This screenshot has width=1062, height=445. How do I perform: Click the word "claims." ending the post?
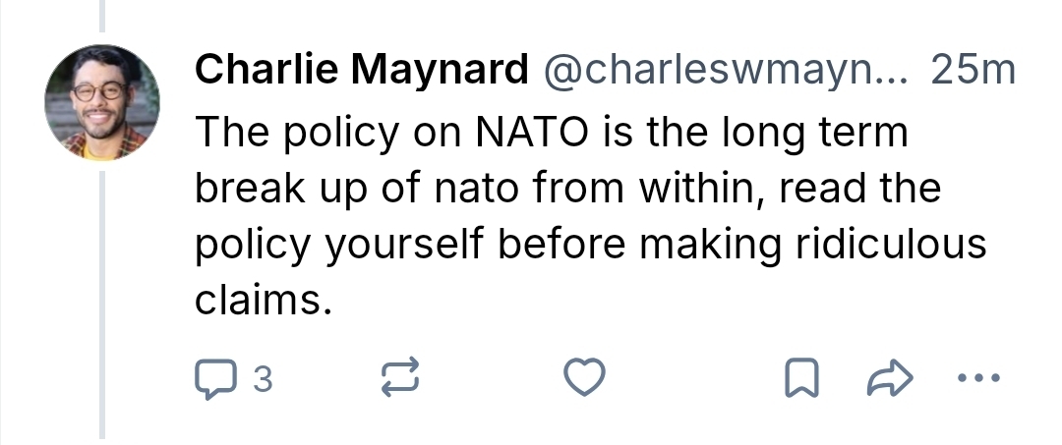tap(260, 301)
